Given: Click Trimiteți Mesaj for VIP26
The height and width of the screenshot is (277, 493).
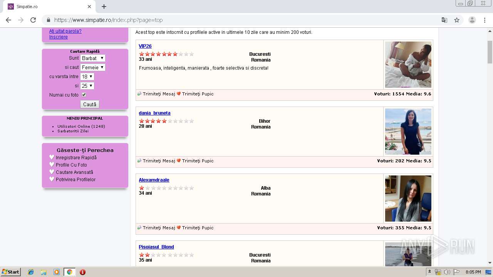Looking at the screenshot, I should click(x=159, y=94).
